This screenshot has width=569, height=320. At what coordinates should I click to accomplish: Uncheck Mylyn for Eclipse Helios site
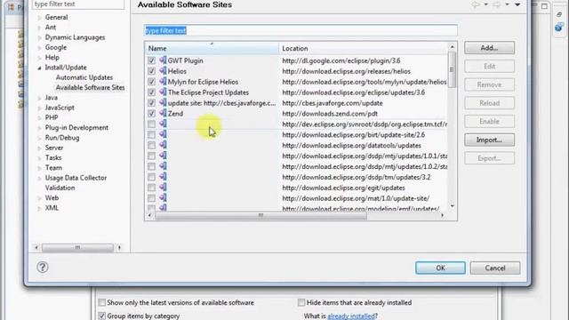pos(151,82)
